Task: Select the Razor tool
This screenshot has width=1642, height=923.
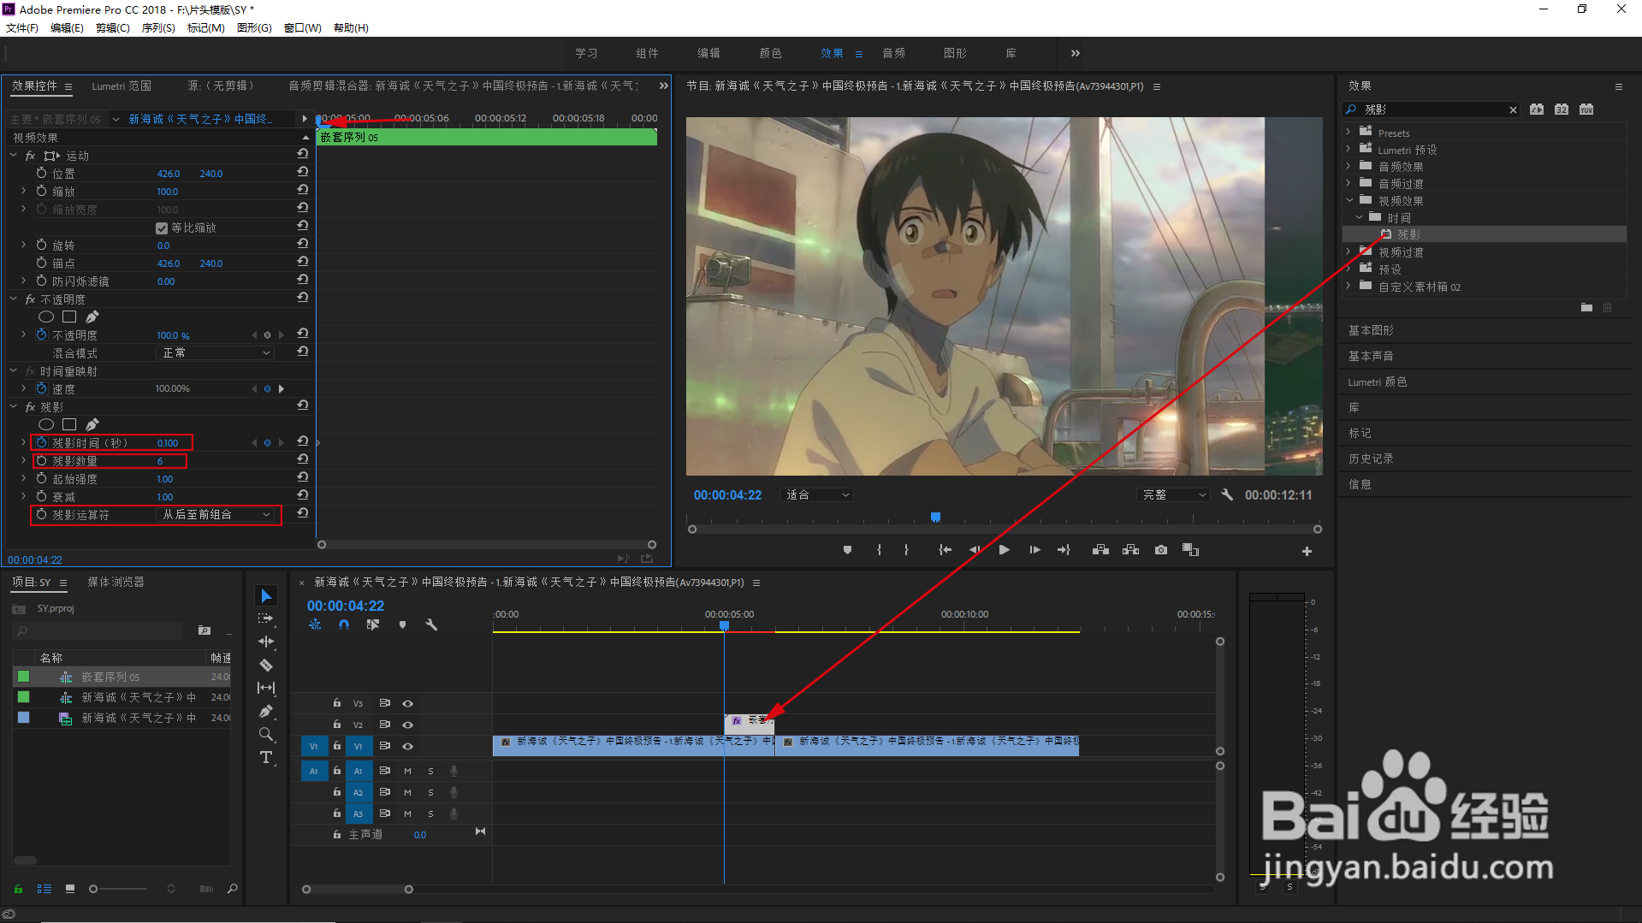Action: 266,665
